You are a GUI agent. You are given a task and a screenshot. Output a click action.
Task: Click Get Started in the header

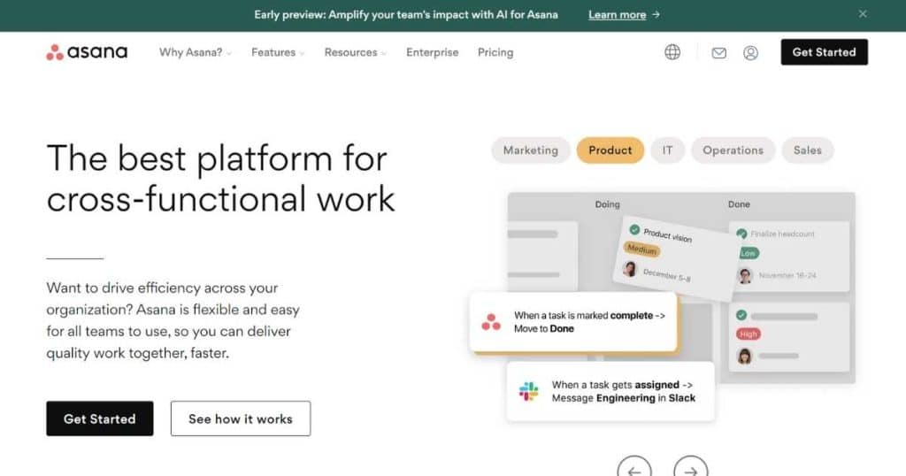pyautogui.click(x=824, y=52)
